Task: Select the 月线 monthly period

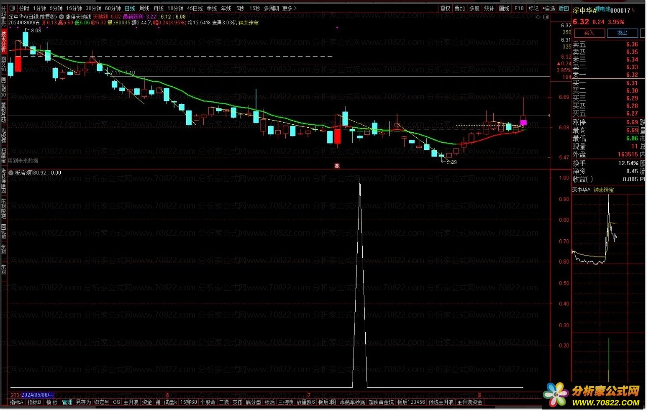Action: 158,9
